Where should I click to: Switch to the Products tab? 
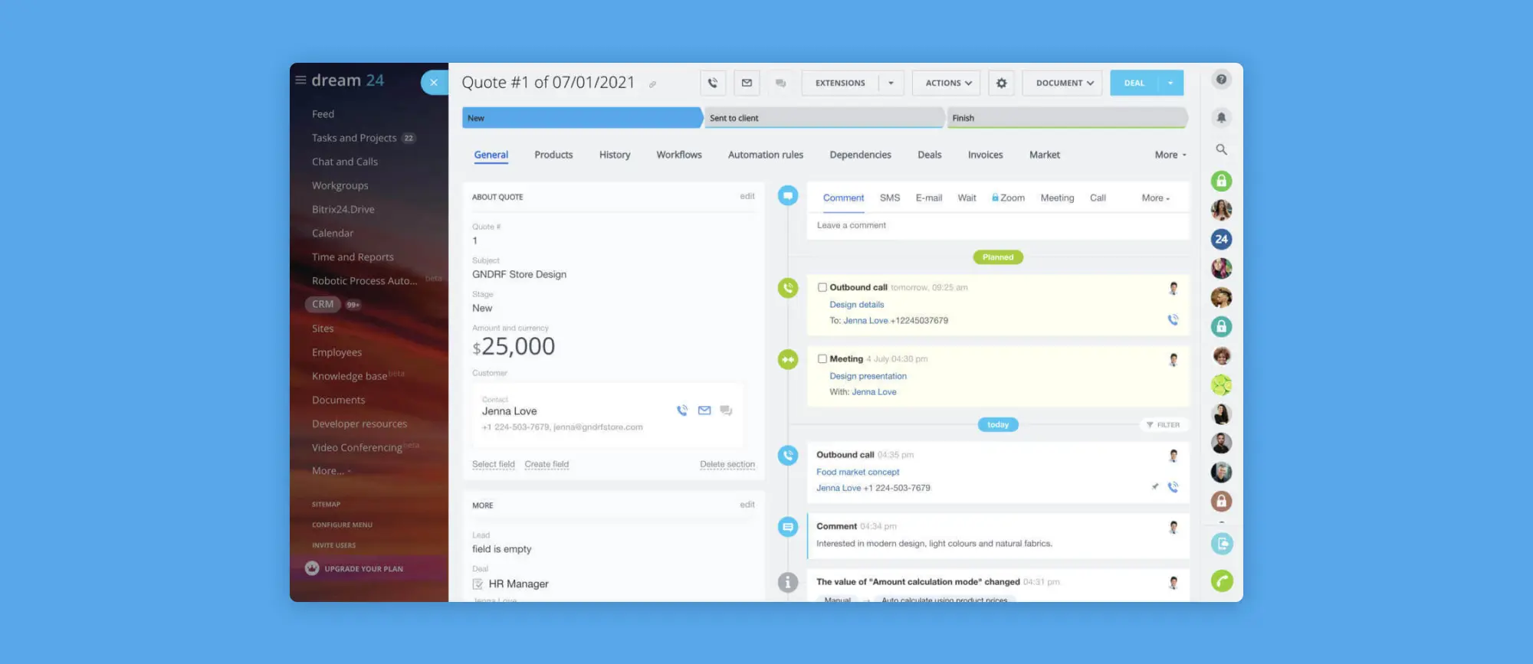pyautogui.click(x=553, y=155)
